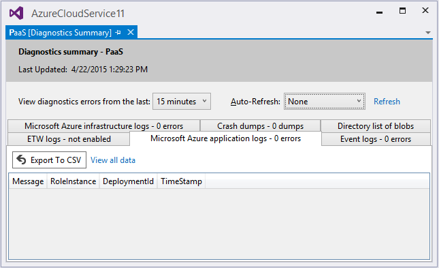Open Directory list of blobs tab

pyautogui.click(x=376, y=126)
